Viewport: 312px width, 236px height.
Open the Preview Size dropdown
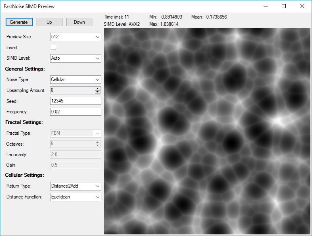pos(75,37)
